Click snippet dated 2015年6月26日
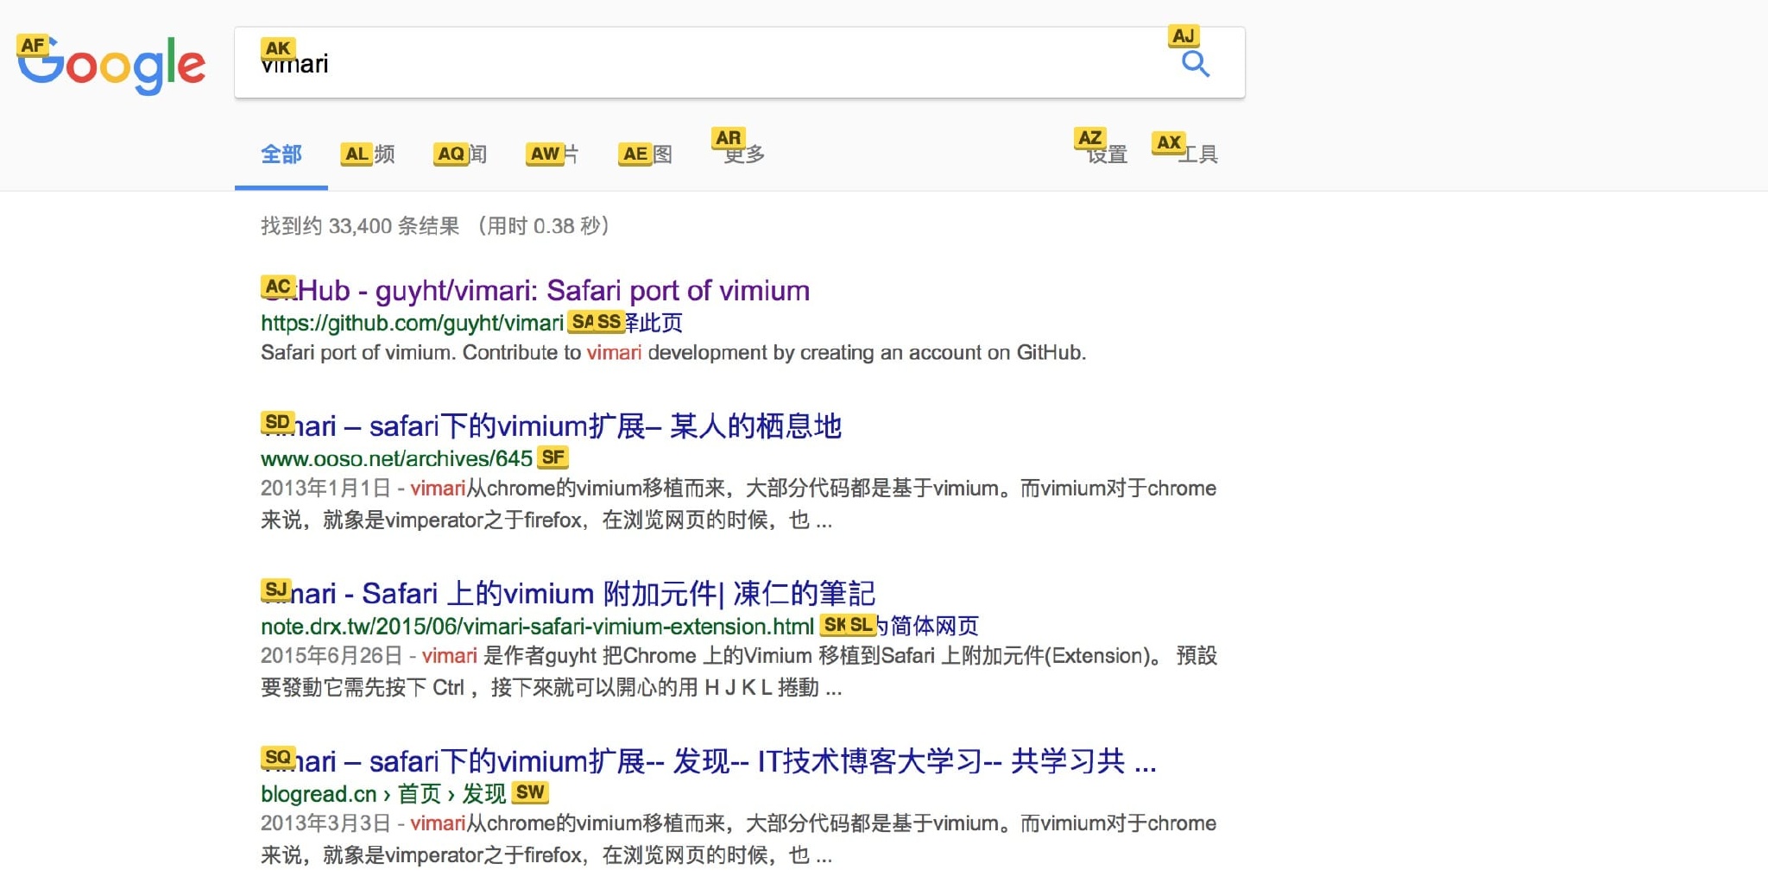 coord(738,671)
